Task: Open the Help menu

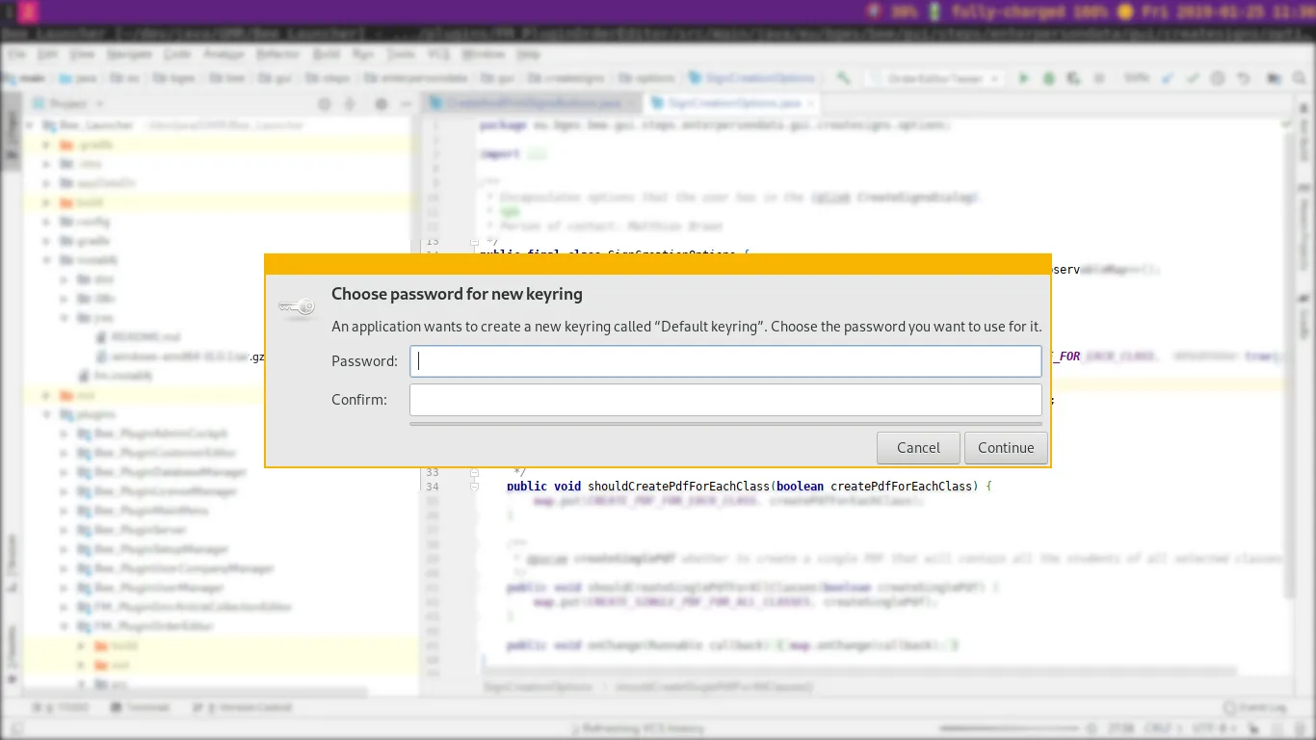Action: point(528,55)
